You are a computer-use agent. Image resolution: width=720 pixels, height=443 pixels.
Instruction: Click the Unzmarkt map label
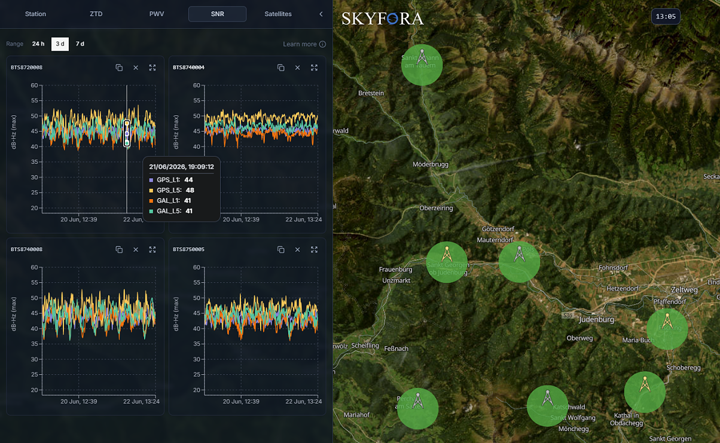click(396, 280)
